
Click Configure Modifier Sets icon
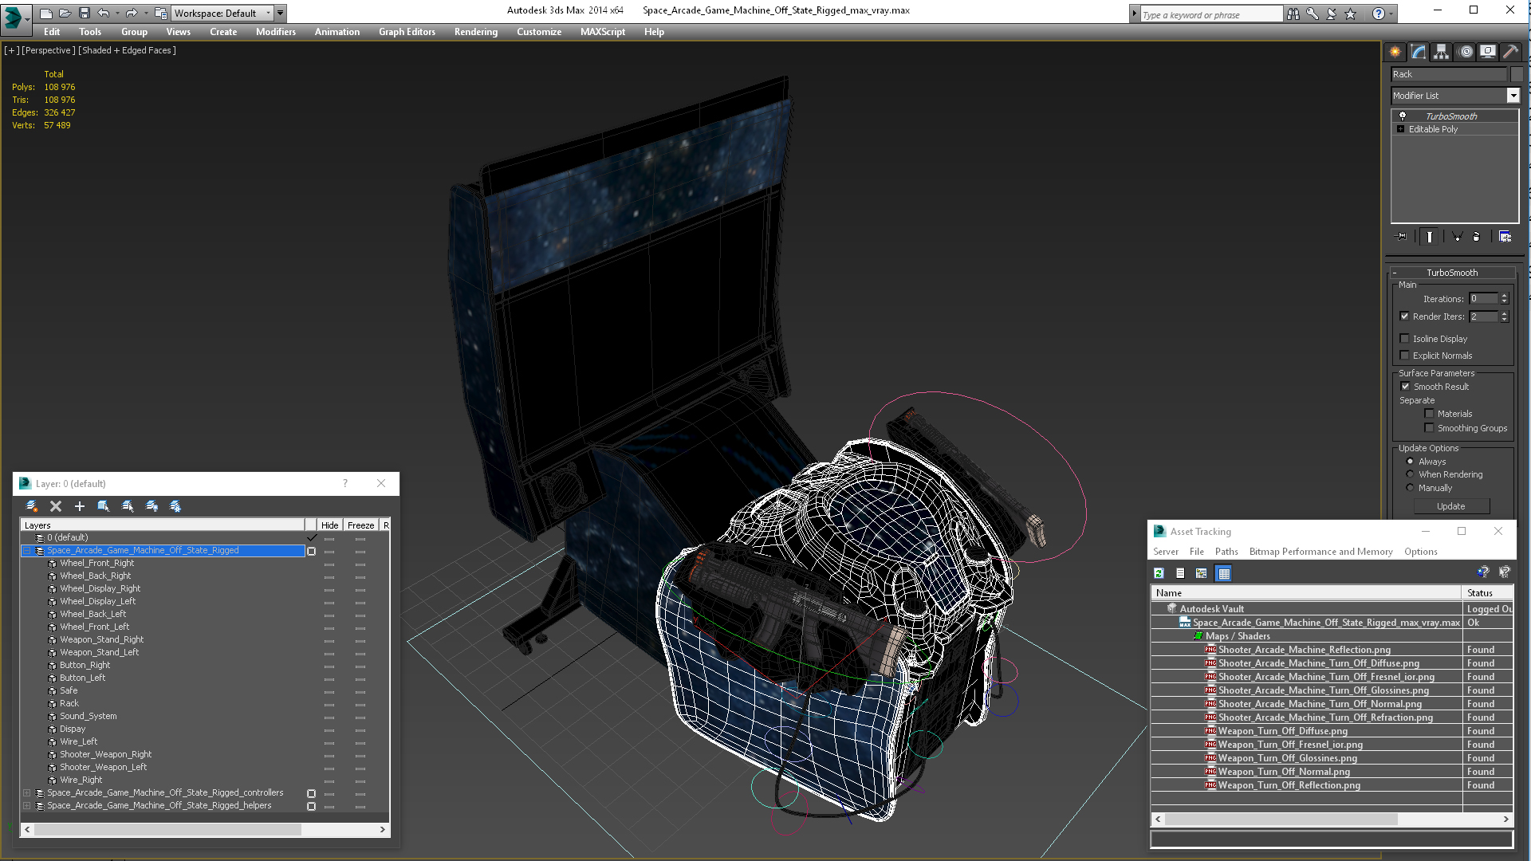1505,237
